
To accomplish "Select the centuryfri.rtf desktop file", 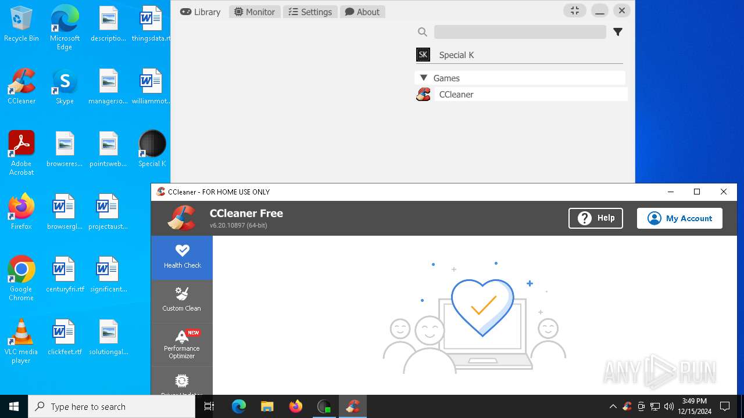I will tap(65, 275).
